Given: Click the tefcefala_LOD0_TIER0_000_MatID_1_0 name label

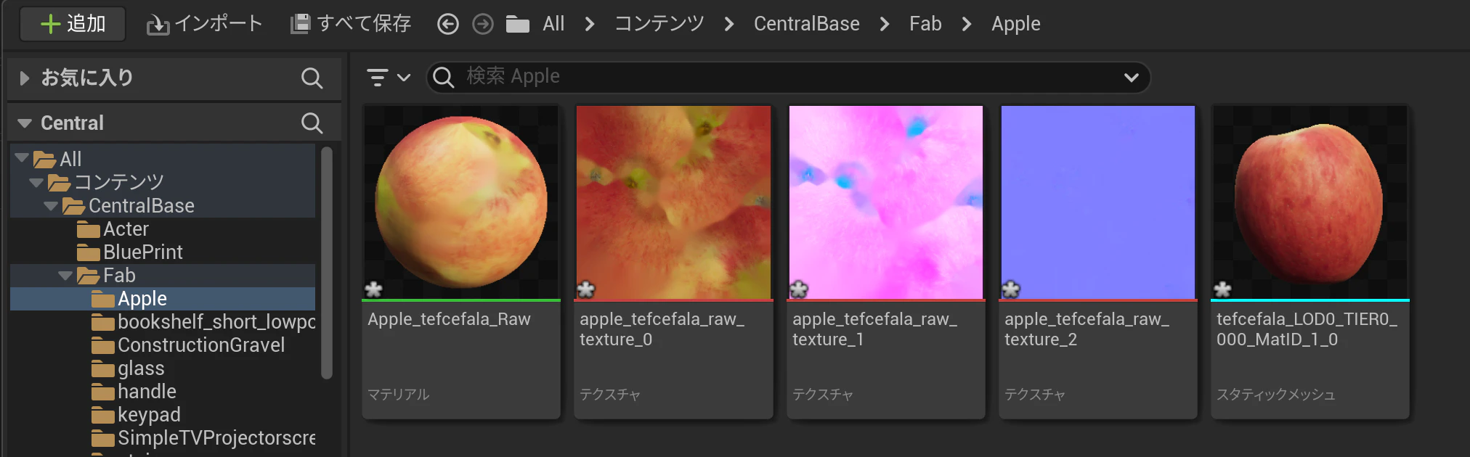Looking at the screenshot, I should (x=1307, y=329).
